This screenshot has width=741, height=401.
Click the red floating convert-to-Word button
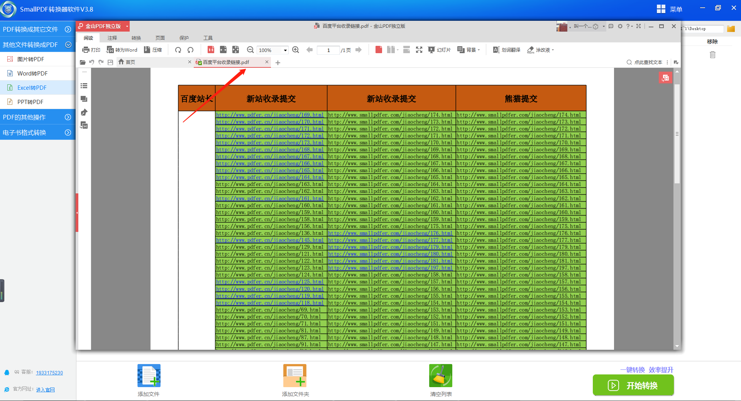665,78
